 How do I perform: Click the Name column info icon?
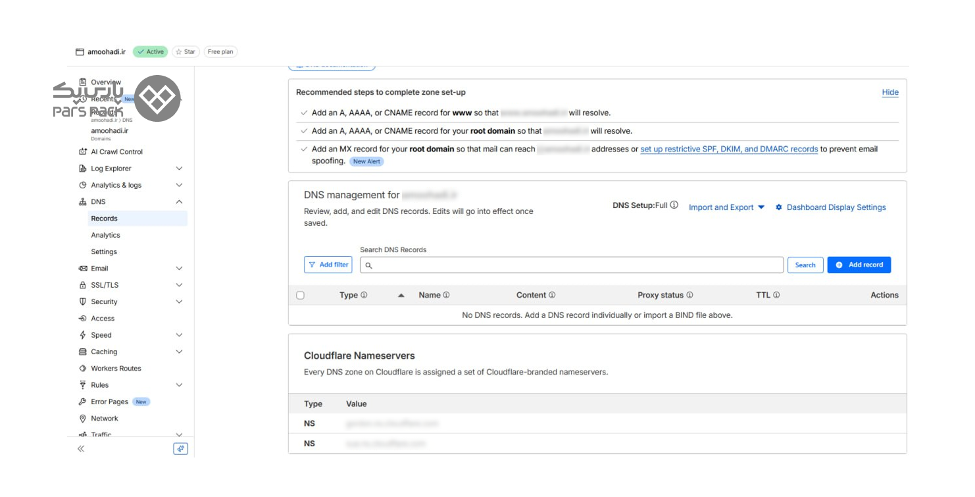pos(446,296)
